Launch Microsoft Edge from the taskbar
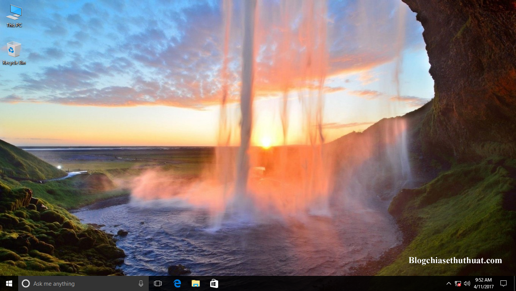The image size is (516, 291). (176, 283)
